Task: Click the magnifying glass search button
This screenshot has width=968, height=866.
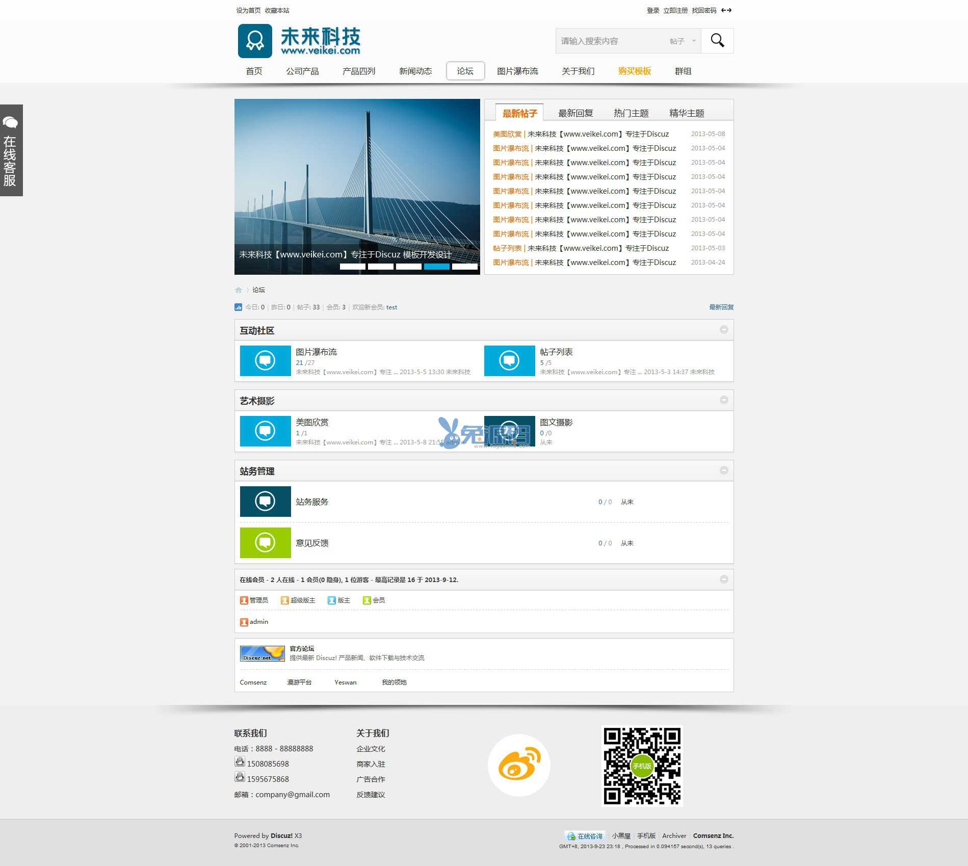Action: pos(717,41)
